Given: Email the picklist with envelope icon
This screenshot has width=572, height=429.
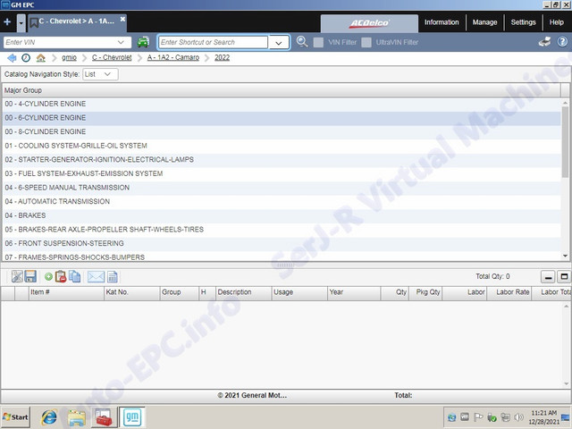Looking at the screenshot, I should point(96,277).
